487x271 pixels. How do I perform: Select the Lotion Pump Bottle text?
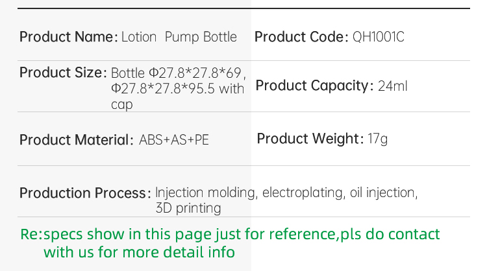(179, 37)
